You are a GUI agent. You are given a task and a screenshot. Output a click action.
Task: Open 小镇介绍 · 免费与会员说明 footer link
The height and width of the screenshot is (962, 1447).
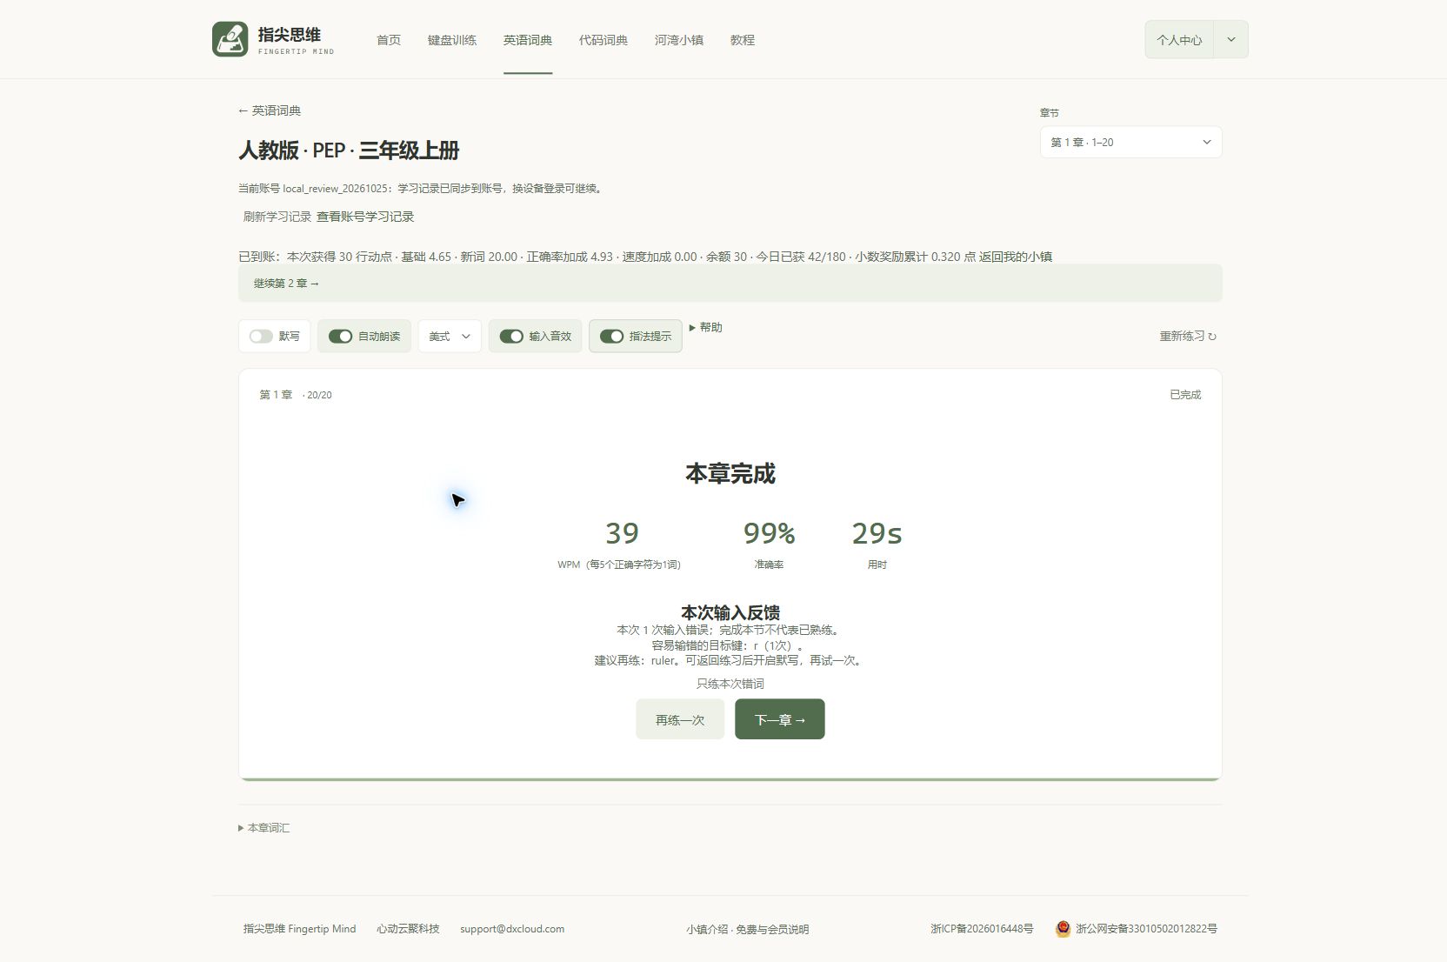pyautogui.click(x=747, y=929)
